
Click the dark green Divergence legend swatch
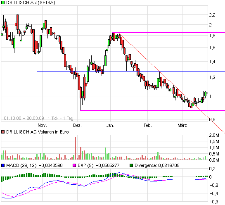131,165
